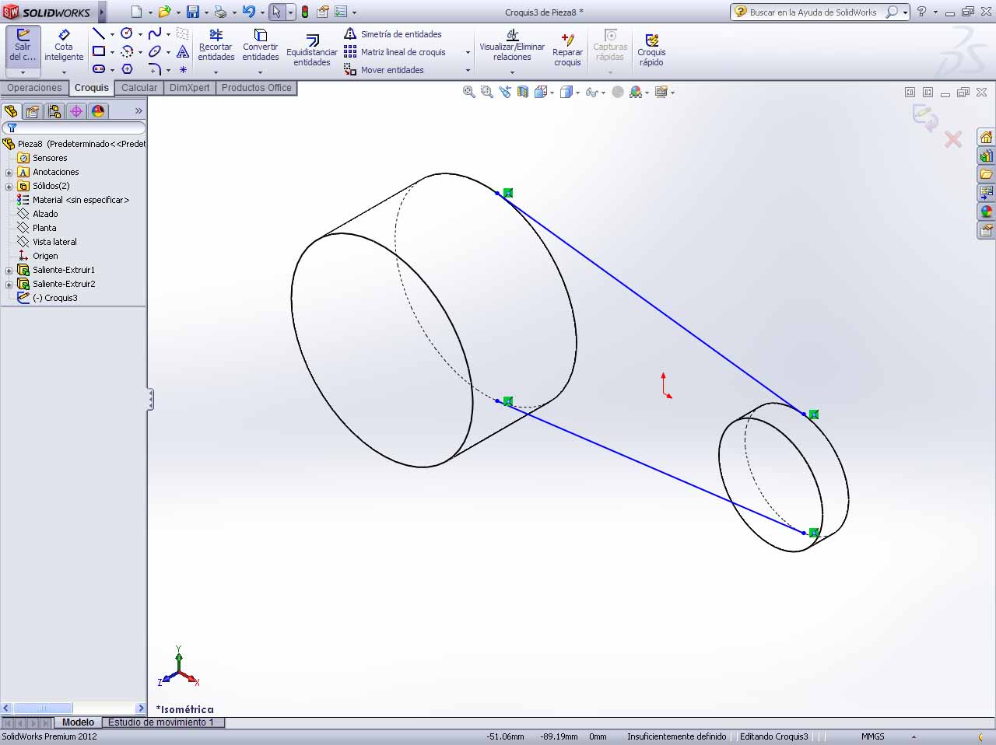Switch to the DimXpert tab
This screenshot has height=745, width=996.
190,88
